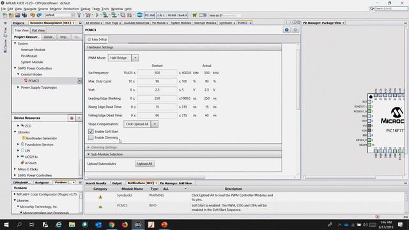Viewport: 409px width, 230px height.
Task: Select mTouch library item
Action: (x=31, y=163)
